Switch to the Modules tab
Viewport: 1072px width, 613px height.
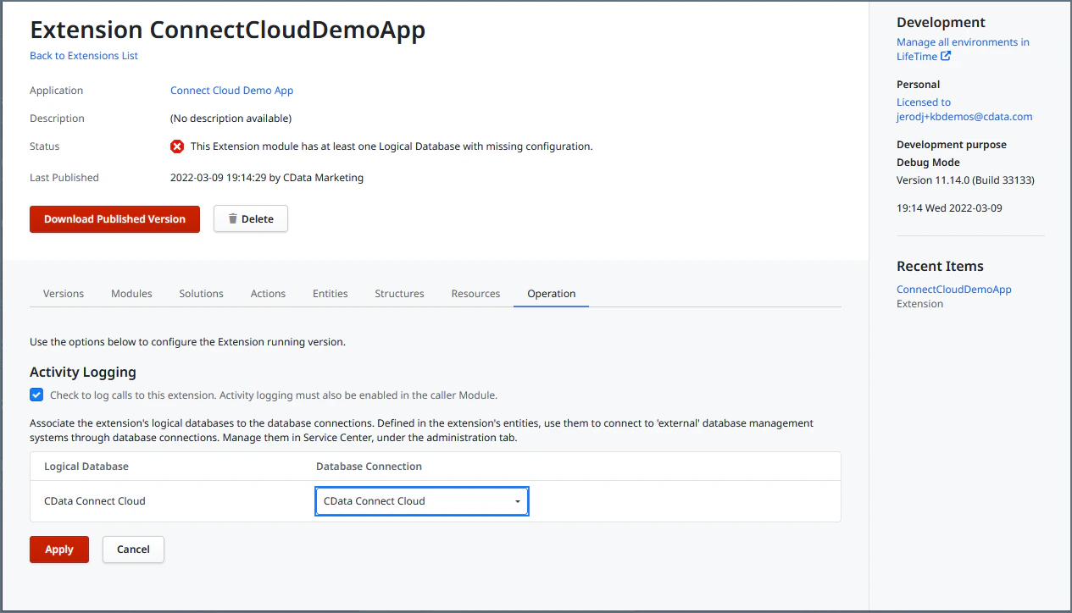click(x=131, y=294)
